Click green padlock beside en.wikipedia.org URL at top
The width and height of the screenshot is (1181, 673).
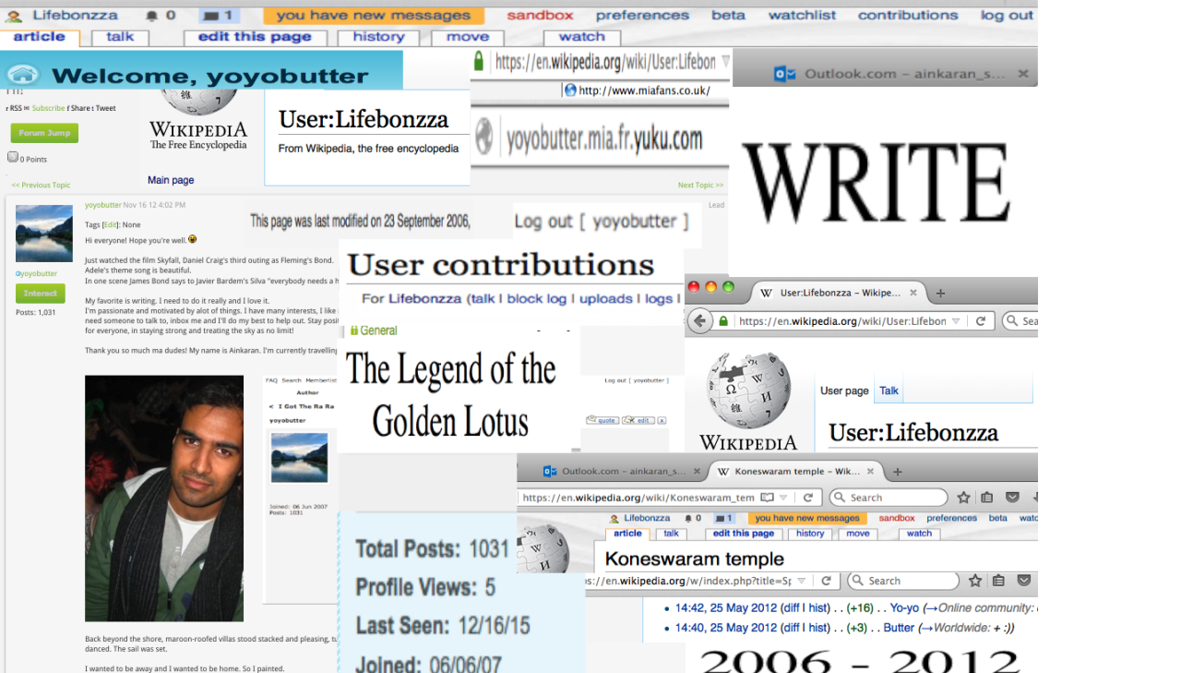(x=479, y=61)
